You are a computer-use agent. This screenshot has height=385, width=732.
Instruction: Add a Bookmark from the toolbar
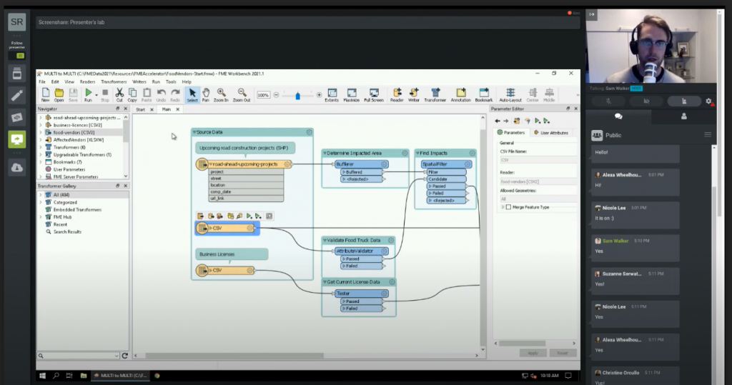coord(484,95)
